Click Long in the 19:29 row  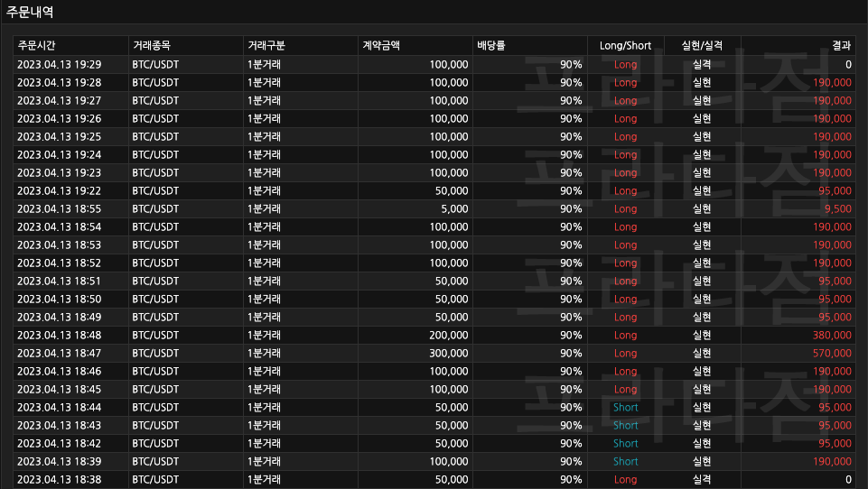pos(626,64)
